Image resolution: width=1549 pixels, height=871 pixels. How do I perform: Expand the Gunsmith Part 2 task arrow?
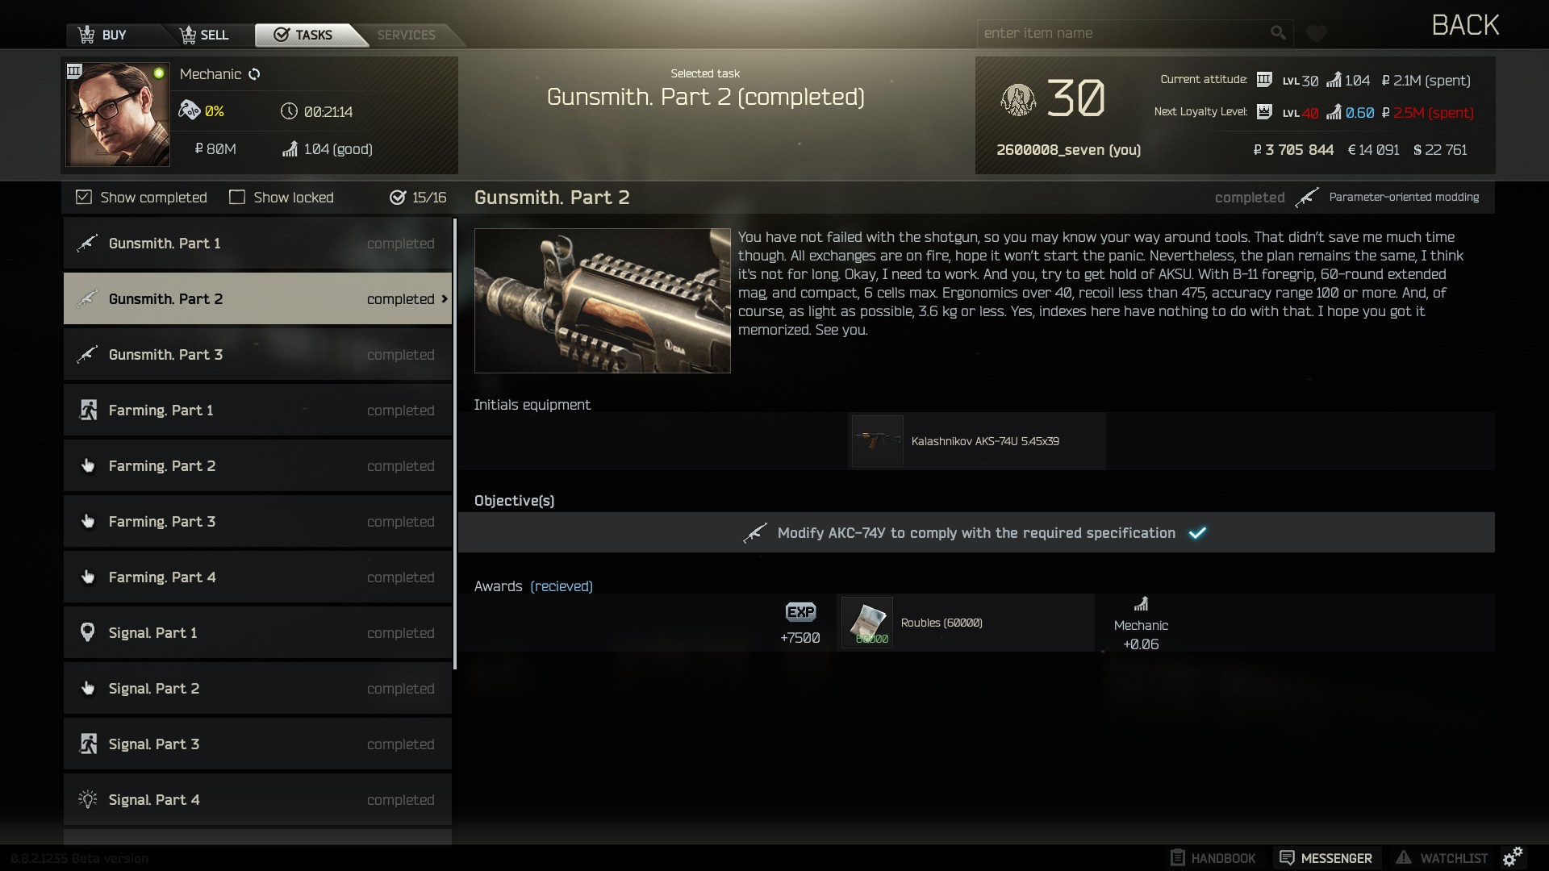click(444, 299)
